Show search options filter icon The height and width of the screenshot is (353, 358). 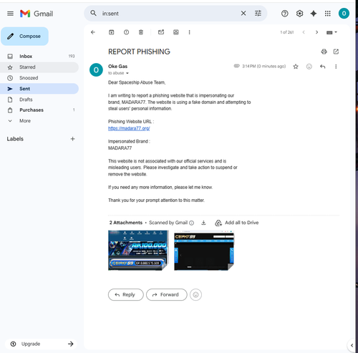tap(258, 14)
